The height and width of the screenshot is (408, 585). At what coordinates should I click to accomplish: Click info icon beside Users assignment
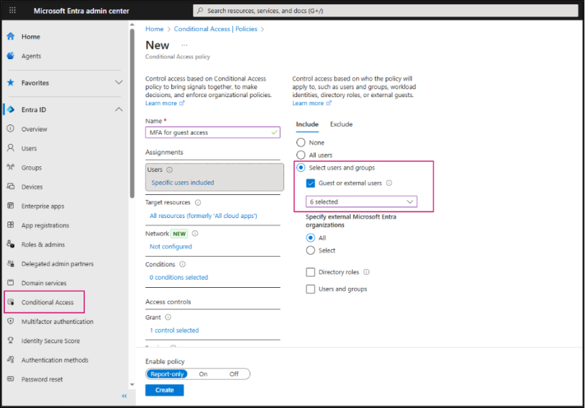169,170
